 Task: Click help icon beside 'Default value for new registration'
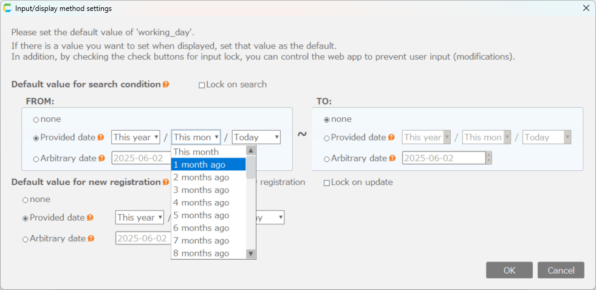(166, 182)
